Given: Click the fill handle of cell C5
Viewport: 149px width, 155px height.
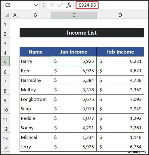Looking at the screenshot, I should [96, 66].
